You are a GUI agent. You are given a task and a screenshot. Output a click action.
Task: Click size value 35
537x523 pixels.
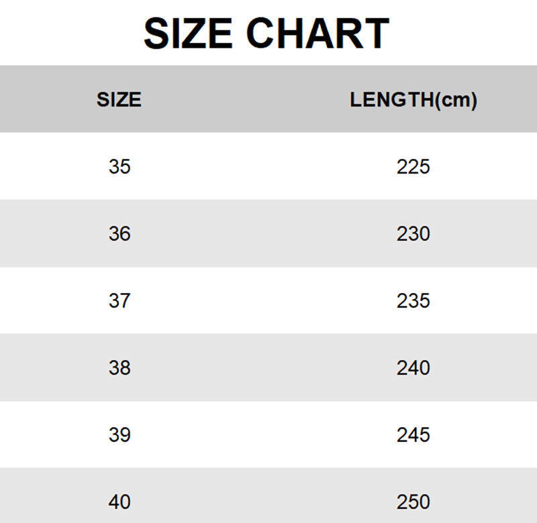(119, 166)
